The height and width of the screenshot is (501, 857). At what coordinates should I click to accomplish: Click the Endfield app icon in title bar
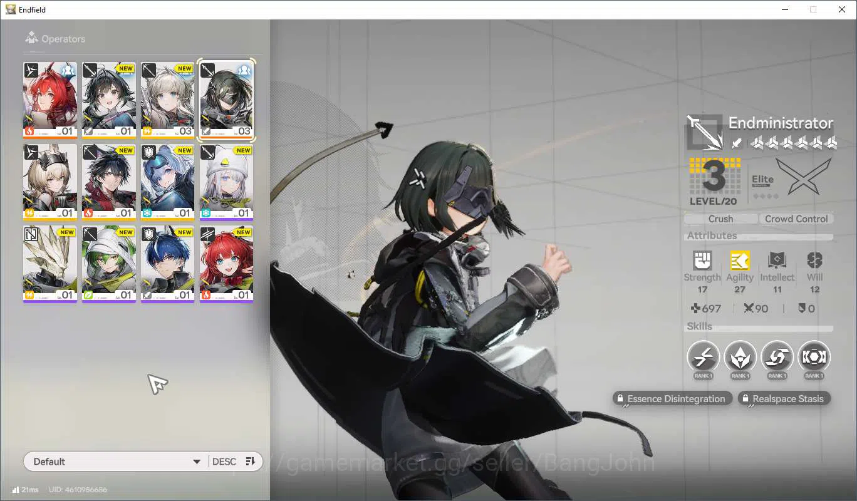pyautogui.click(x=10, y=9)
